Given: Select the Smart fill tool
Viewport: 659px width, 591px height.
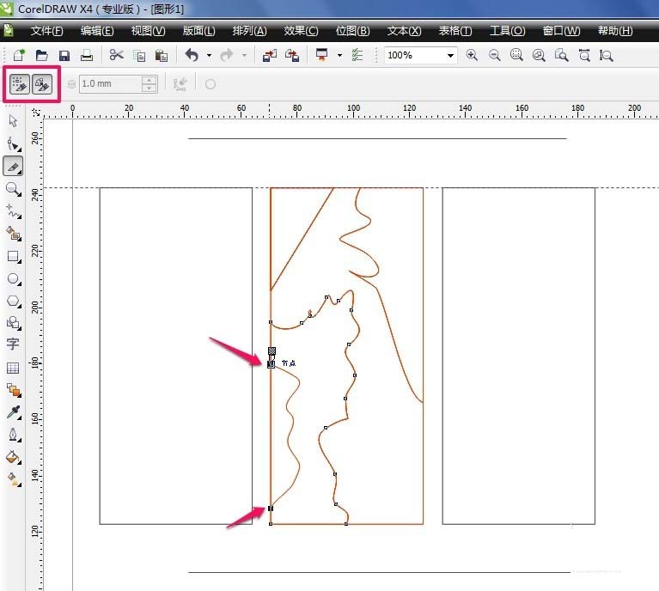Looking at the screenshot, I should click(14, 234).
